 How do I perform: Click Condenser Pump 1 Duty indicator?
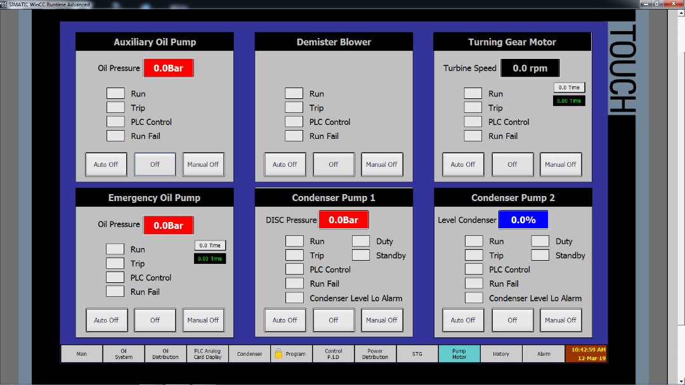click(x=361, y=241)
